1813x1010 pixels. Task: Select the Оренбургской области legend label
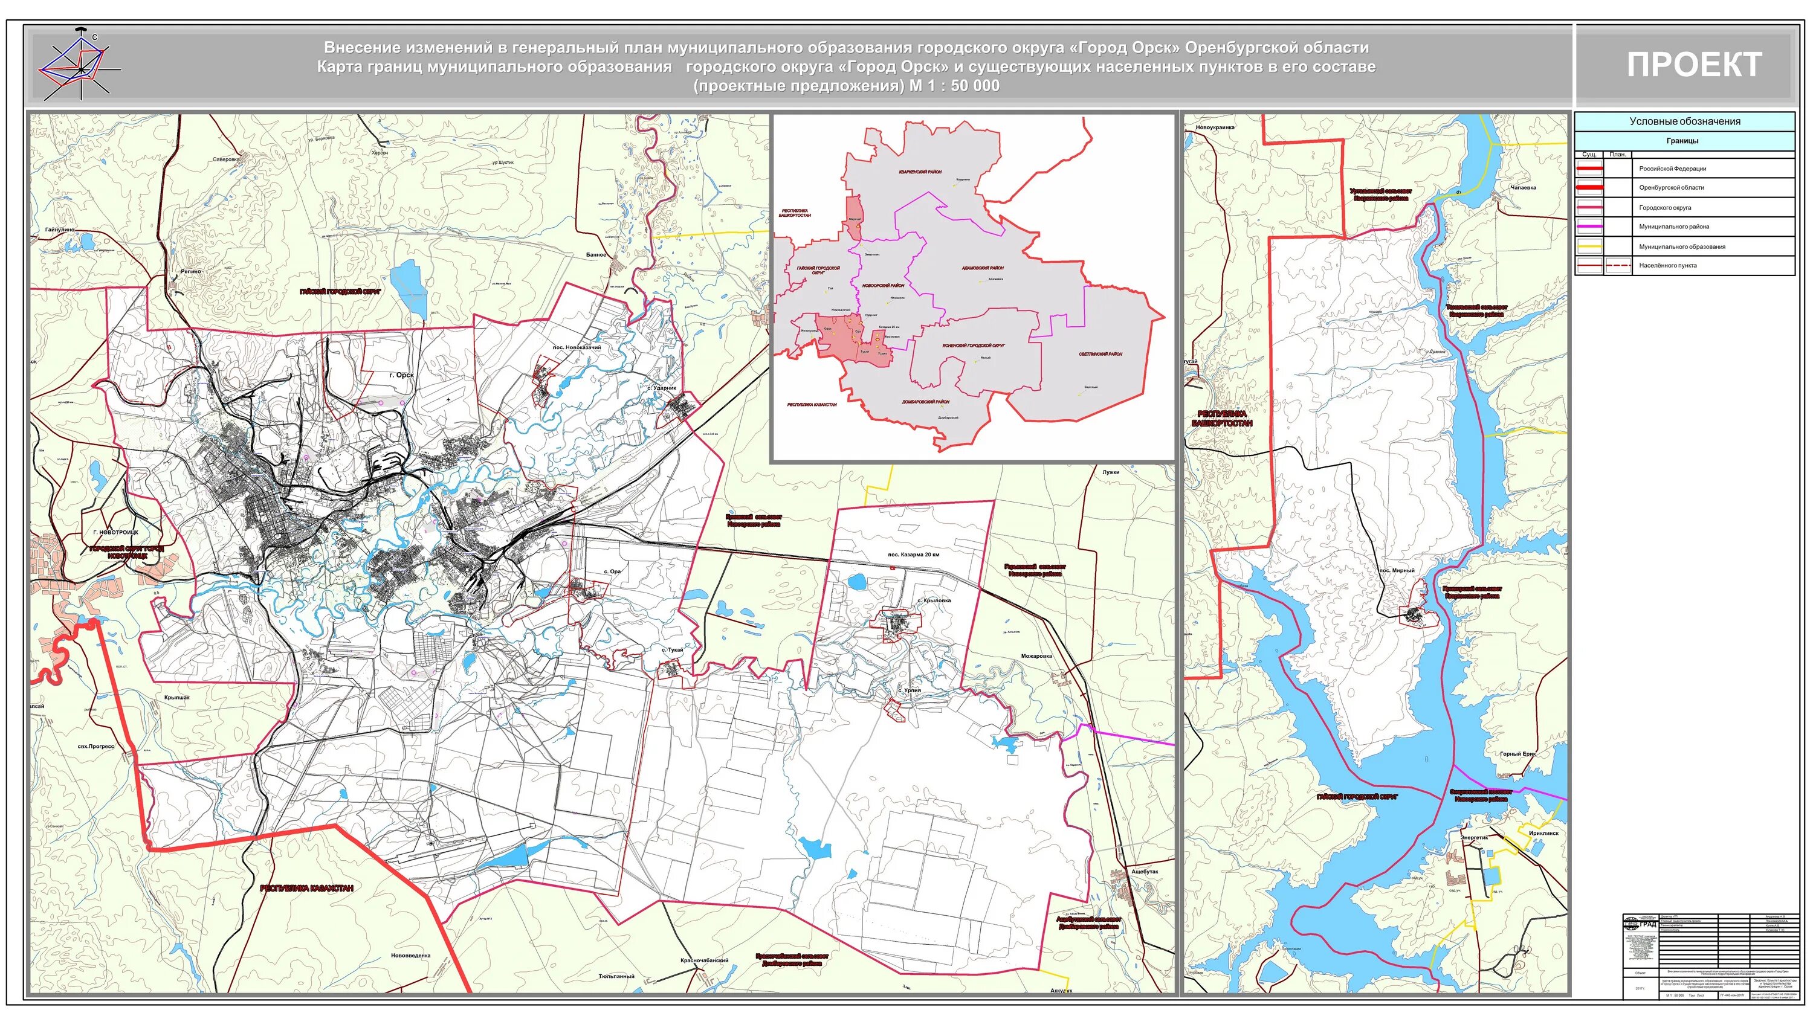(1672, 188)
